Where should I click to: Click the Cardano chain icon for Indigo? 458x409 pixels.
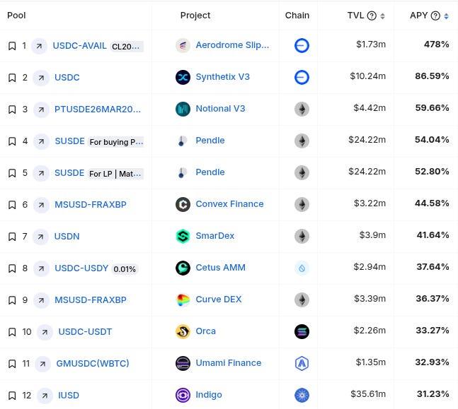pos(302,395)
